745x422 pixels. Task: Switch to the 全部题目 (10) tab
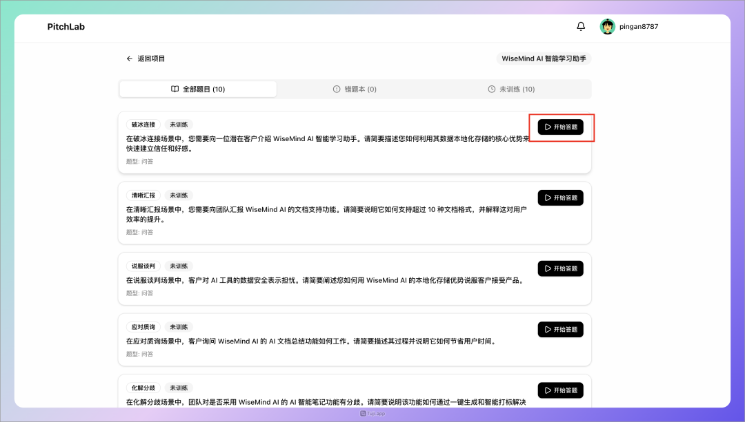[198, 89]
